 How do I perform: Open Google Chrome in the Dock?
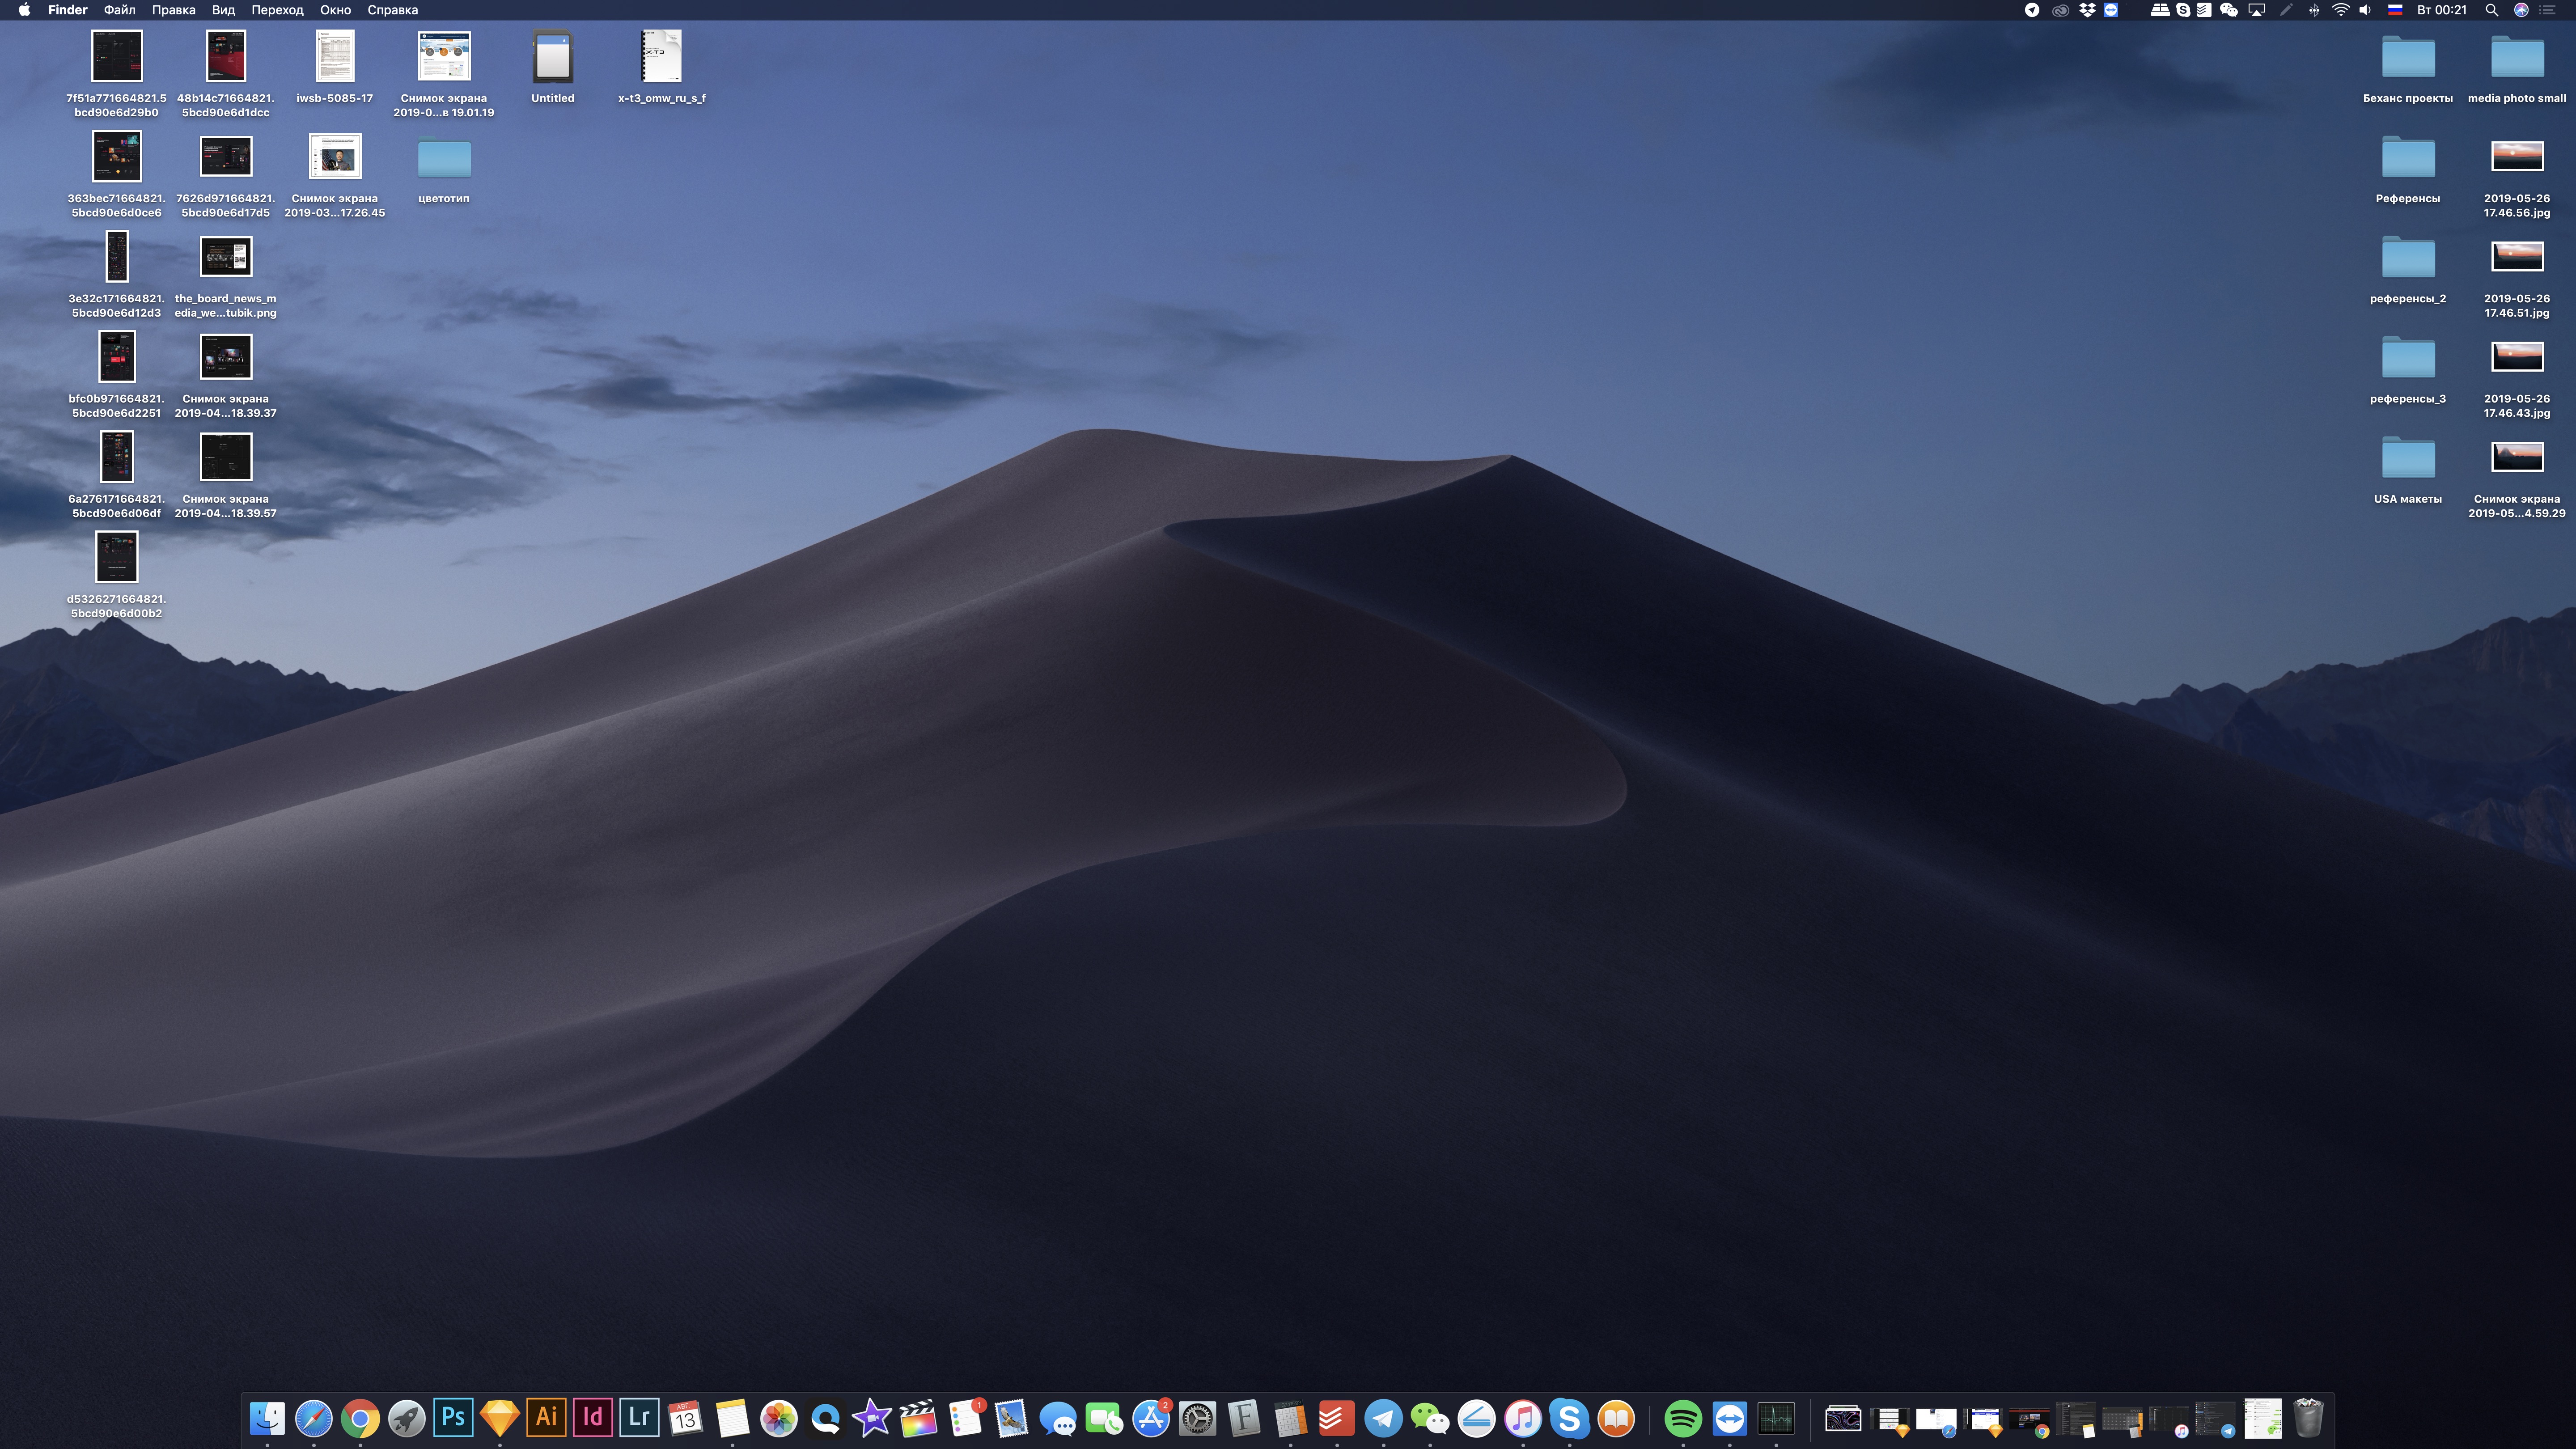click(x=360, y=1418)
